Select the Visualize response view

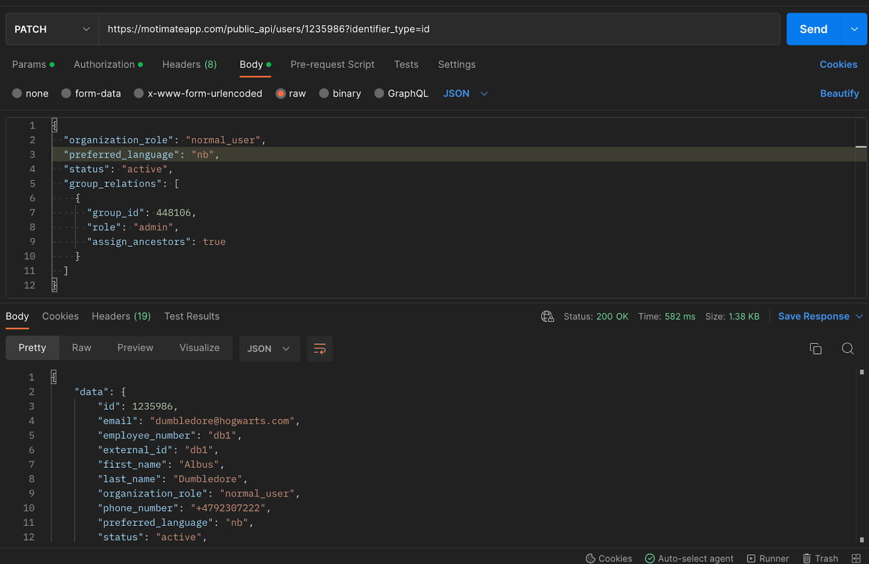click(199, 348)
